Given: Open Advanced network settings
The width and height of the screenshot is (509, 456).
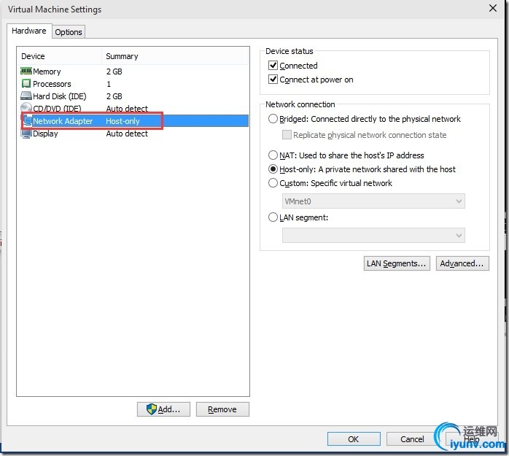Looking at the screenshot, I should point(462,263).
